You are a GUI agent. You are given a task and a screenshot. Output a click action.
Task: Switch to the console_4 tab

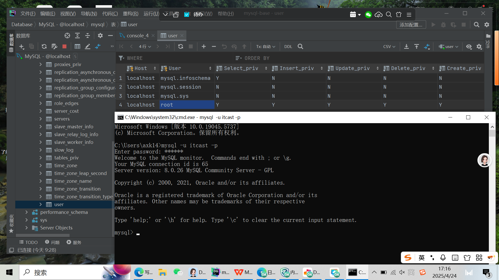pos(137,36)
